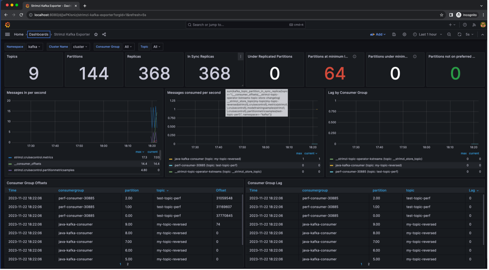Image resolution: width=489 pixels, height=270 pixels.
Task: Open the Grafana help menu
Action: coord(465,25)
